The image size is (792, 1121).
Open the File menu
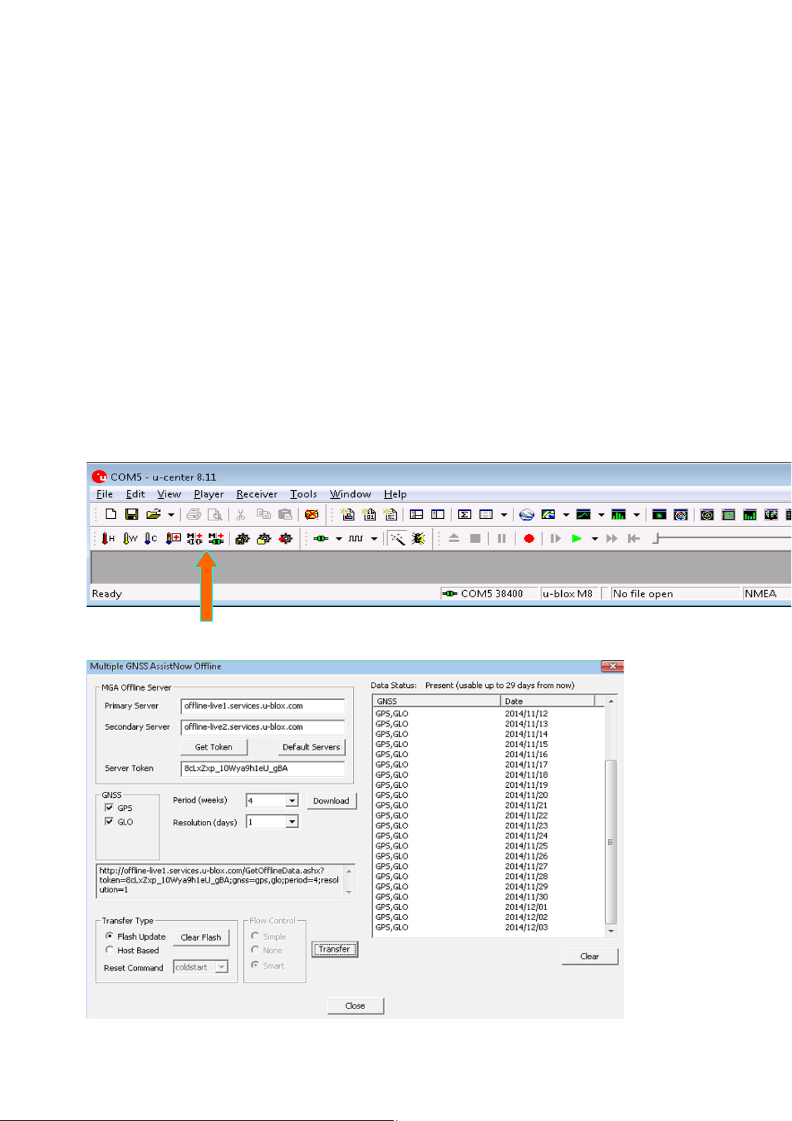(x=104, y=494)
